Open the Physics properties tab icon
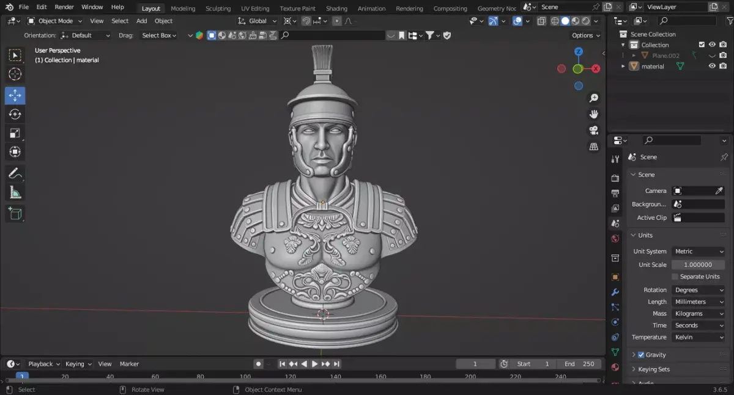This screenshot has width=734, height=395. tap(615, 322)
